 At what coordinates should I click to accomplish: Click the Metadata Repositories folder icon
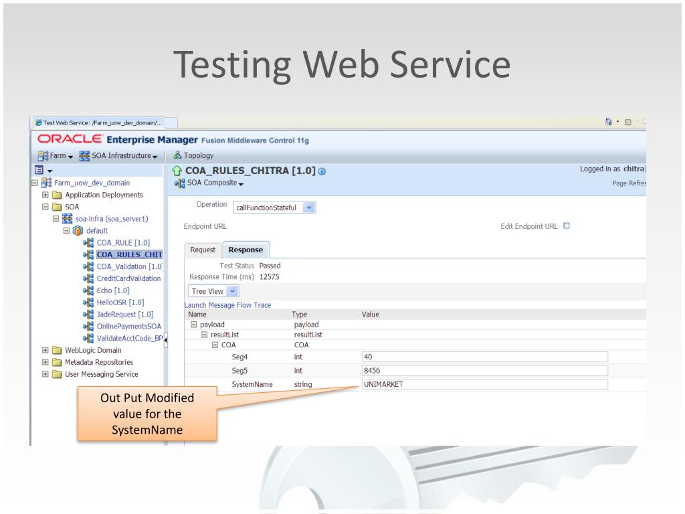point(57,362)
